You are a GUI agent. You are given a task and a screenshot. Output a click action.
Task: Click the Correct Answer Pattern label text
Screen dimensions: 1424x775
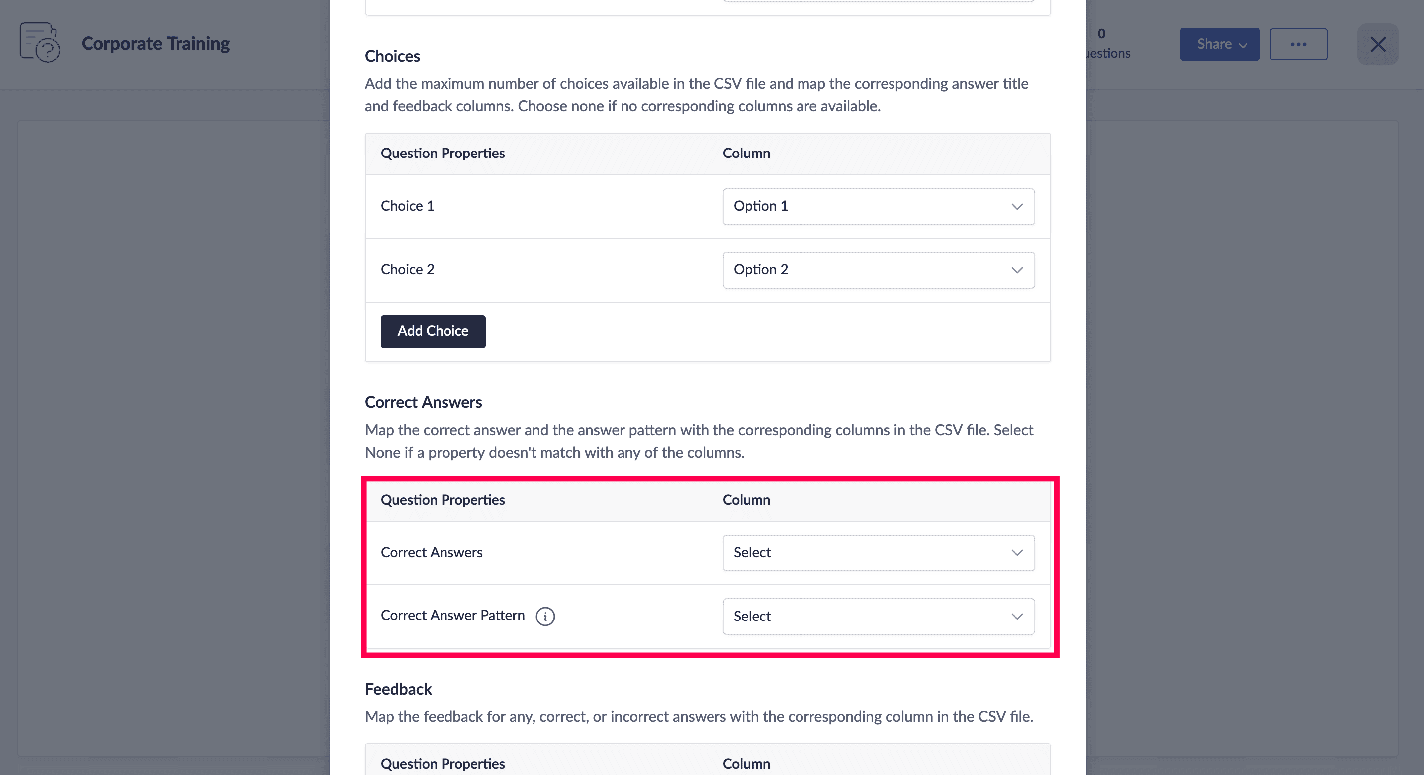[x=452, y=616]
